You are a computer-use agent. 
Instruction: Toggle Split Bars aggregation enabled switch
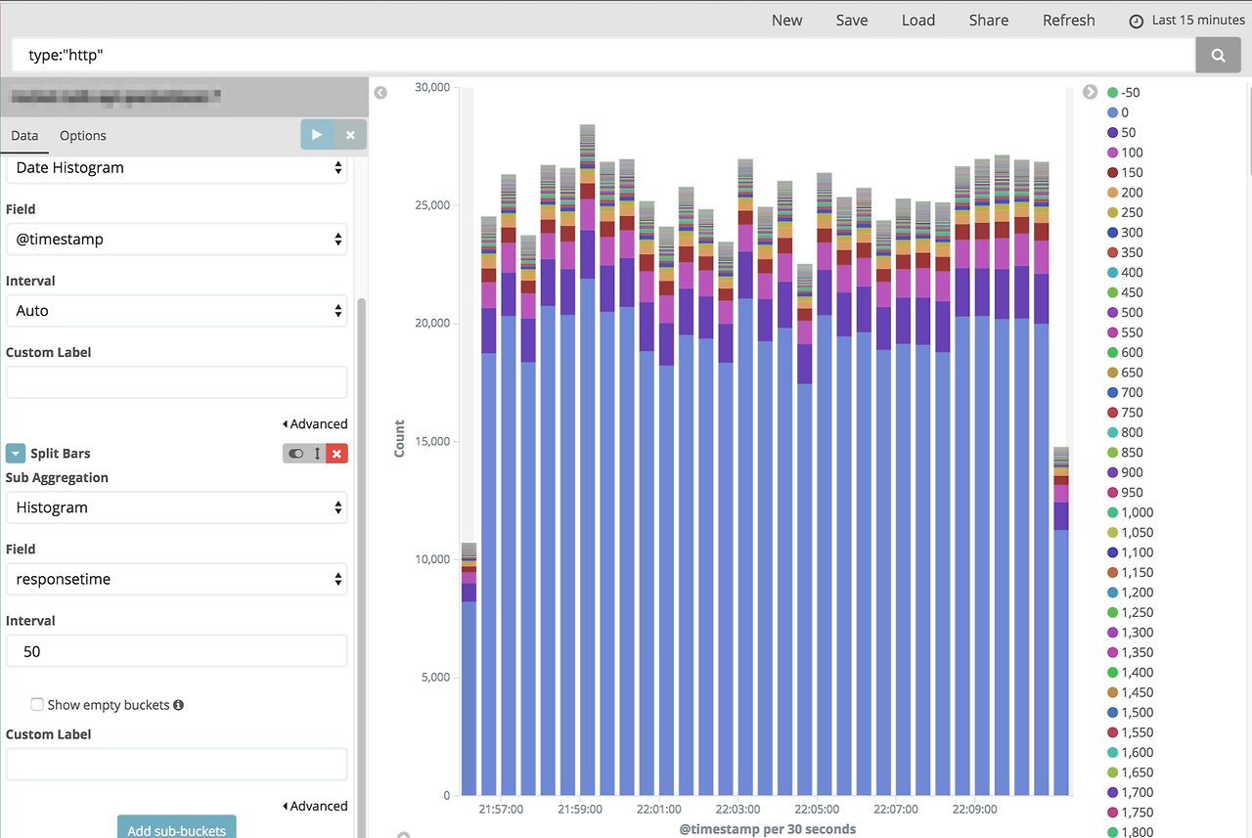(x=296, y=454)
